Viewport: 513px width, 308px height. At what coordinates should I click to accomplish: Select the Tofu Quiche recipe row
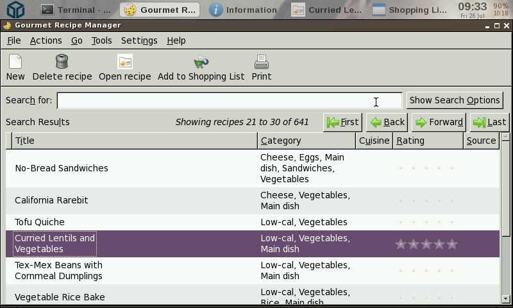tap(40, 222)
